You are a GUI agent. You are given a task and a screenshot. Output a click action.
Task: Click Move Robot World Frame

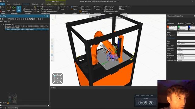[x=49, y=12]
